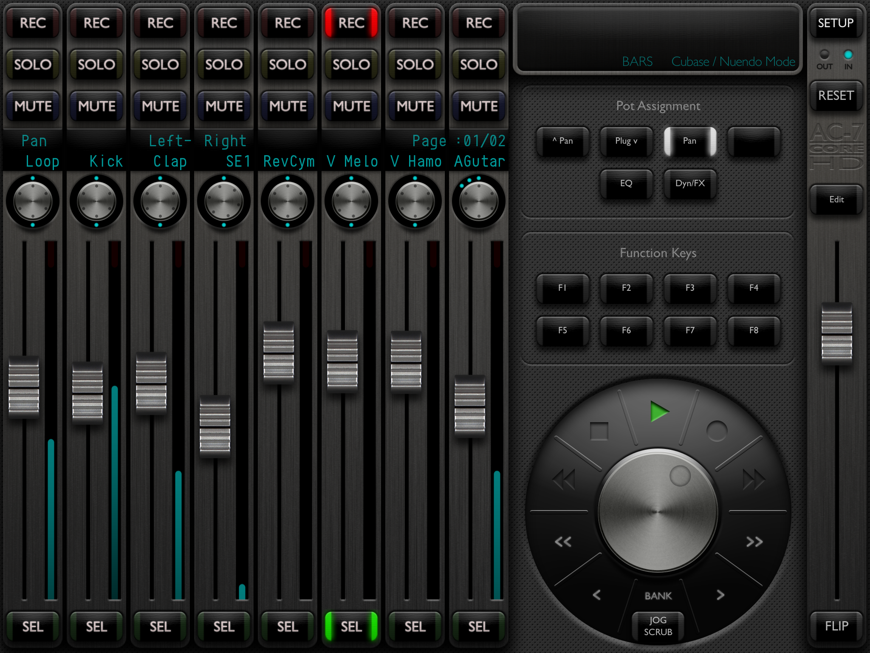Screen dimensions: 870x653
Task: Solo the Kick channel
Action: (x=96, y=65)
